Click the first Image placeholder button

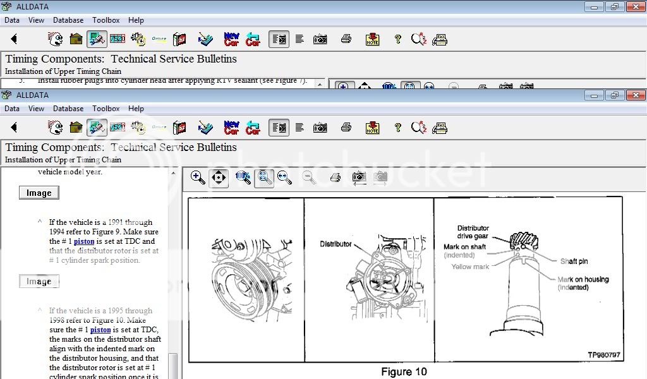tap(39, 192)
